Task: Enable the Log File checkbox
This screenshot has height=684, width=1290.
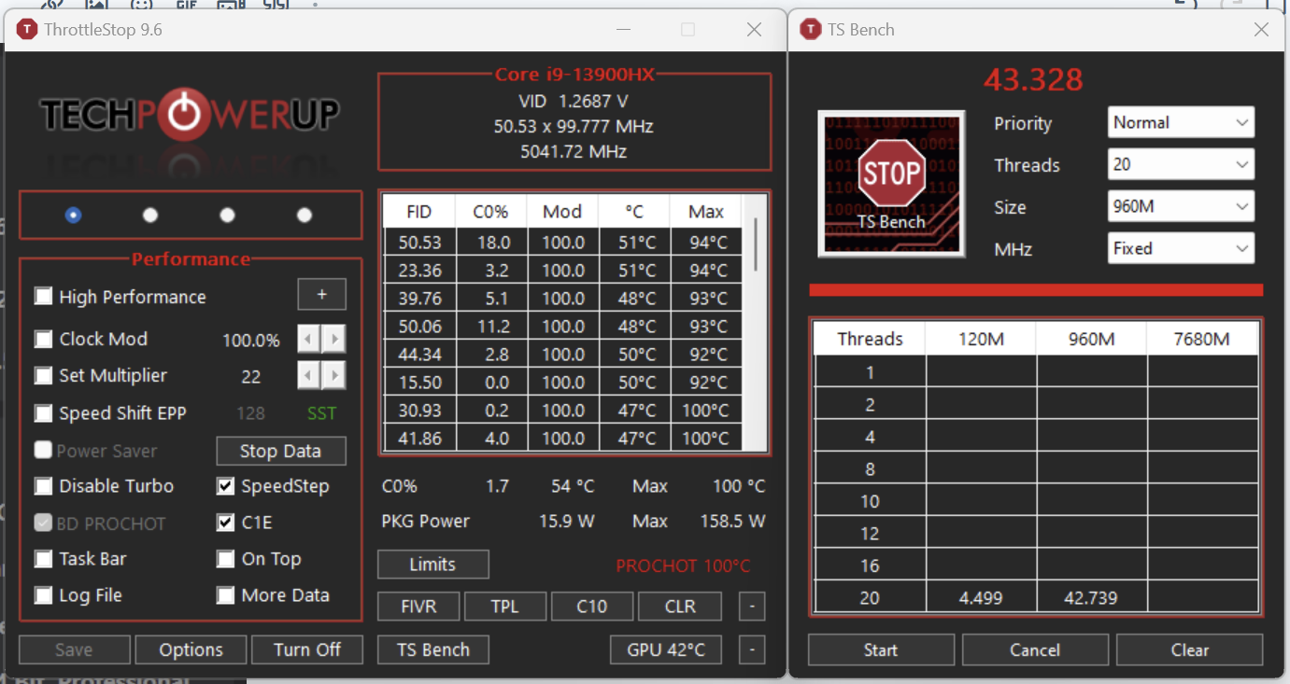Action: point(43,595)
